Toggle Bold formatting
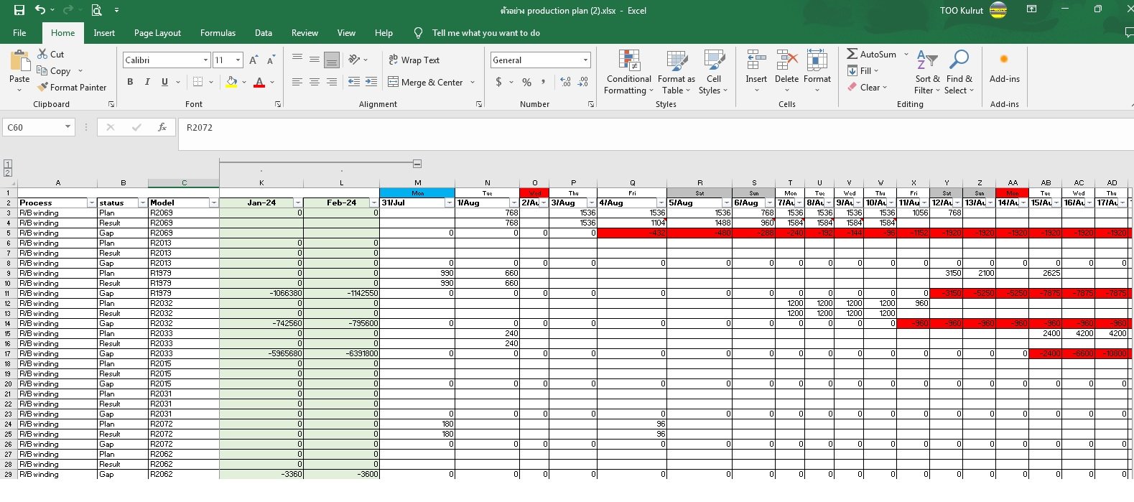This screenshot has height=502, width=1134. point(130,82)
